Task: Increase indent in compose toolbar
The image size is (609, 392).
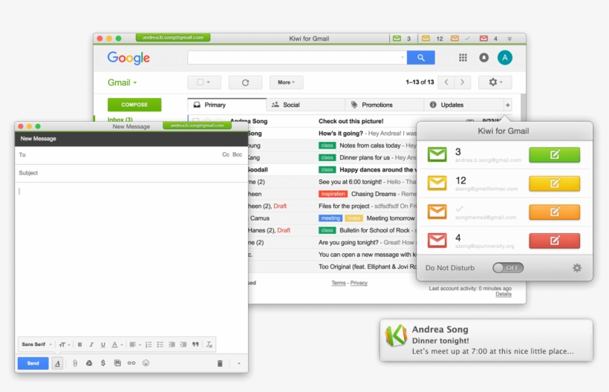Action: [183, 344]
